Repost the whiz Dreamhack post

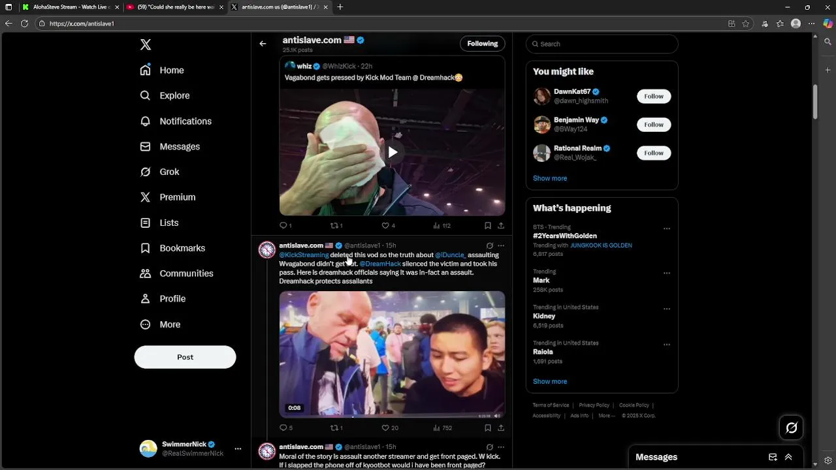[336, 226]
